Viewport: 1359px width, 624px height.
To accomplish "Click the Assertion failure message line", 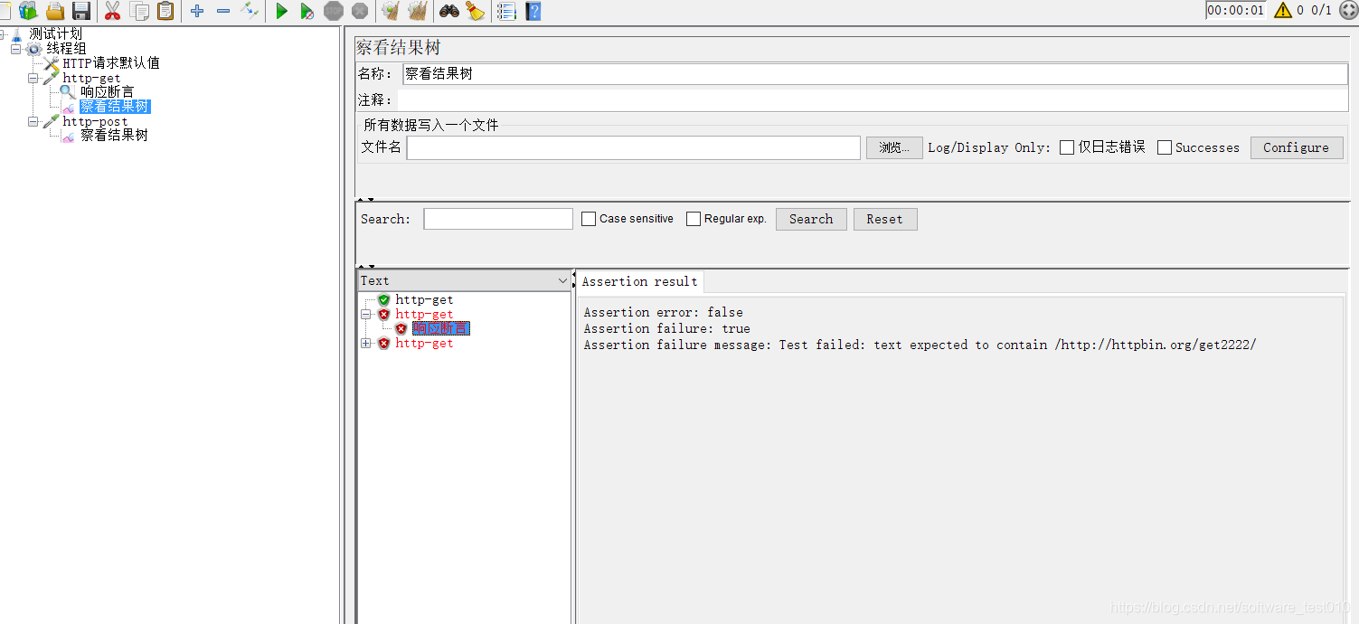I will pos(920,345).
